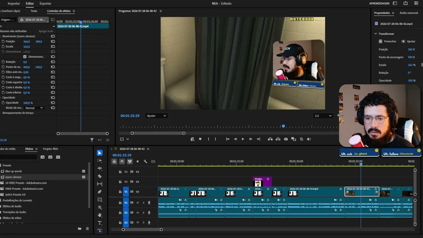Select the Rectangle tool
Screen dimensions: 423x238
(99, 200)
